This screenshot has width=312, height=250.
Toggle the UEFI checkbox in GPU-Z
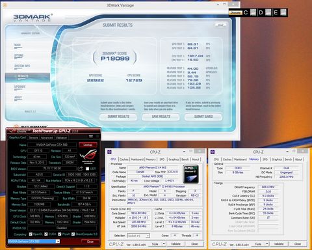(87, 169)
